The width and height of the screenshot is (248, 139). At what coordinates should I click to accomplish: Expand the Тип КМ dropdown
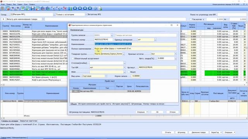click(x=124, y=68)
